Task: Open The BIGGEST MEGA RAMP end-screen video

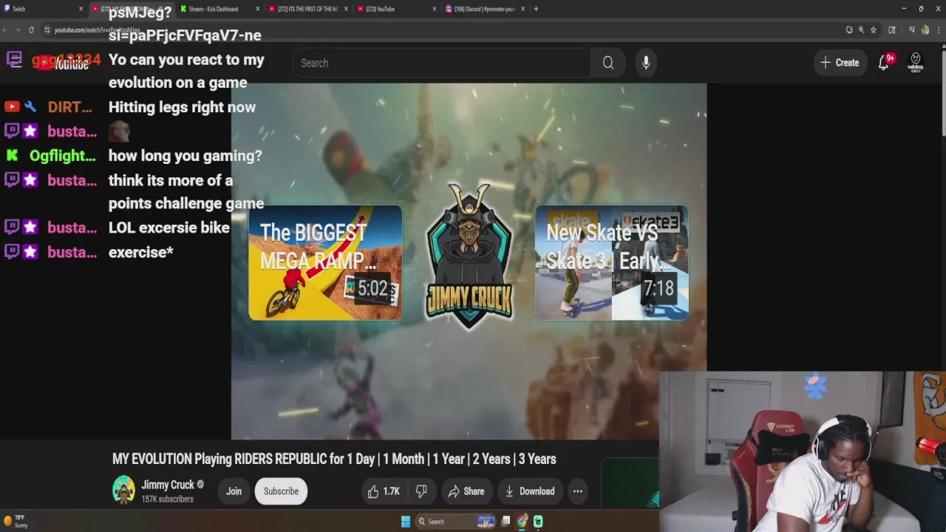Action: [325, 263]
